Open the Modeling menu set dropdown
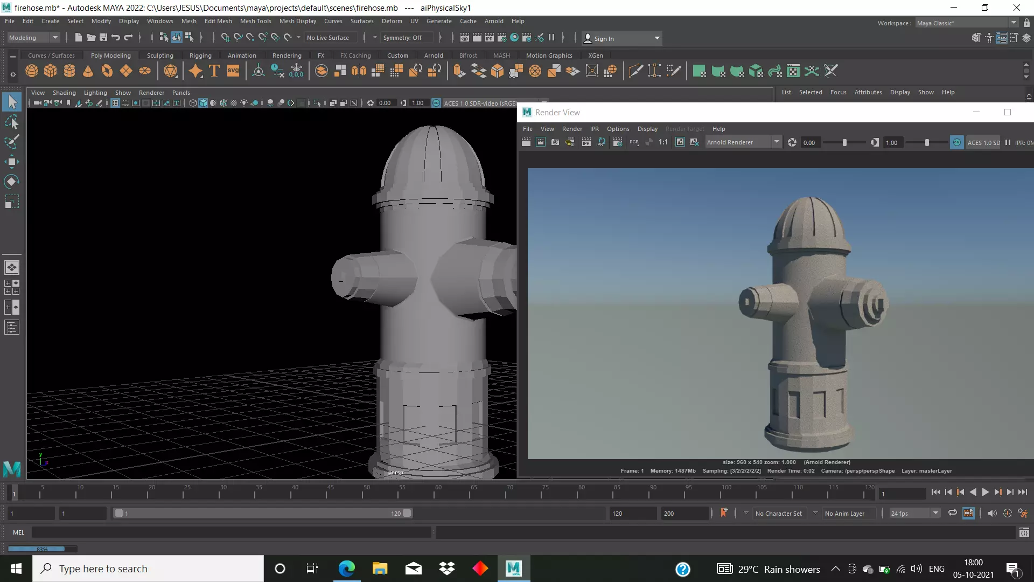 pyautogui.click(x=33, y=38)
